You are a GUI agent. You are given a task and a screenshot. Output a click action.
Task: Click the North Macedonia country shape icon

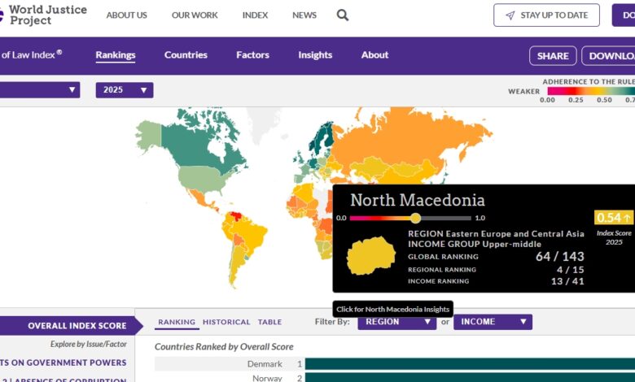point(370,256)
